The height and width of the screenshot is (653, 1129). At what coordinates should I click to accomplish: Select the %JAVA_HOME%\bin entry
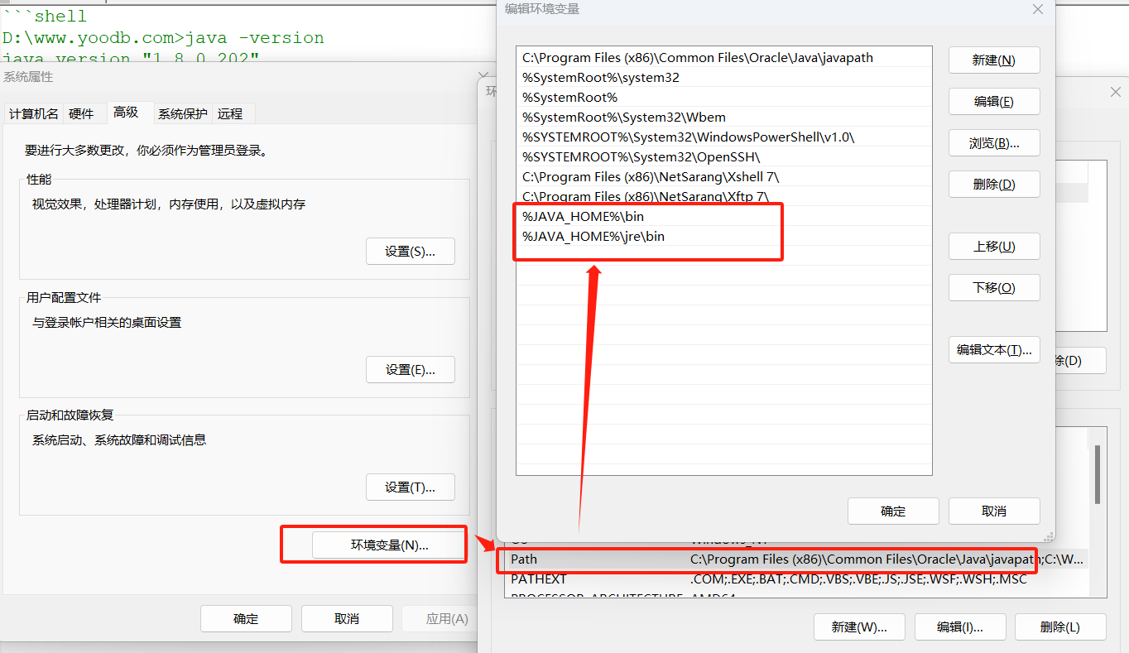click(724, 216)
